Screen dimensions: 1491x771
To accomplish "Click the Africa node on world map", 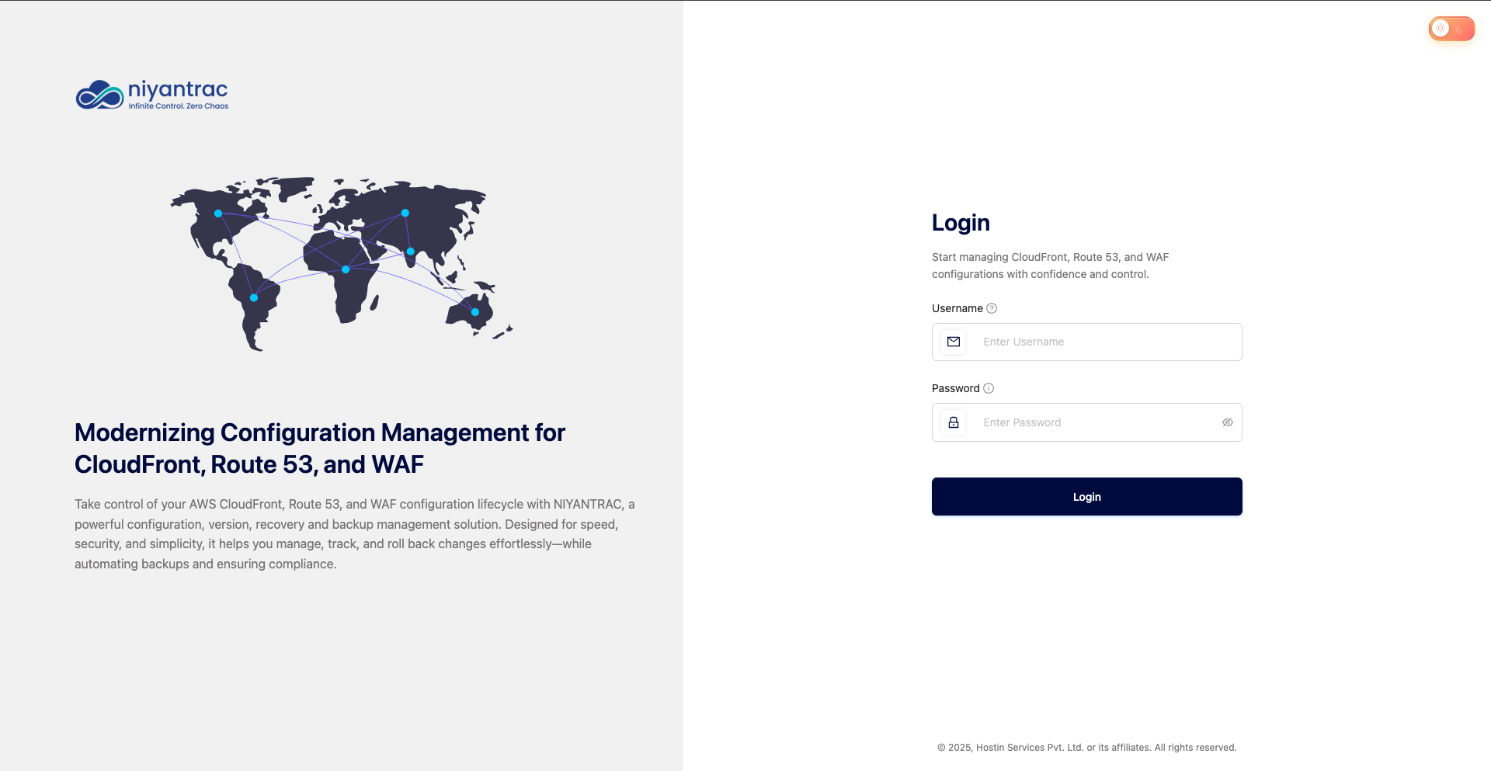I will tap(346, 269).
